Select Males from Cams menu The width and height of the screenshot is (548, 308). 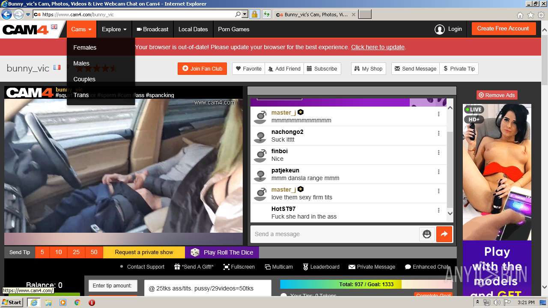(81, 63)
